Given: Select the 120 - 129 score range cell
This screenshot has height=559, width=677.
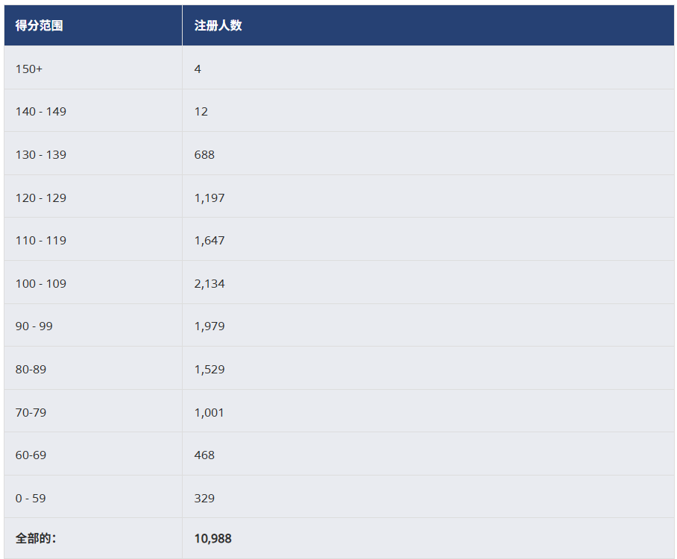Looking at the screenshot, I should (41, 198).
